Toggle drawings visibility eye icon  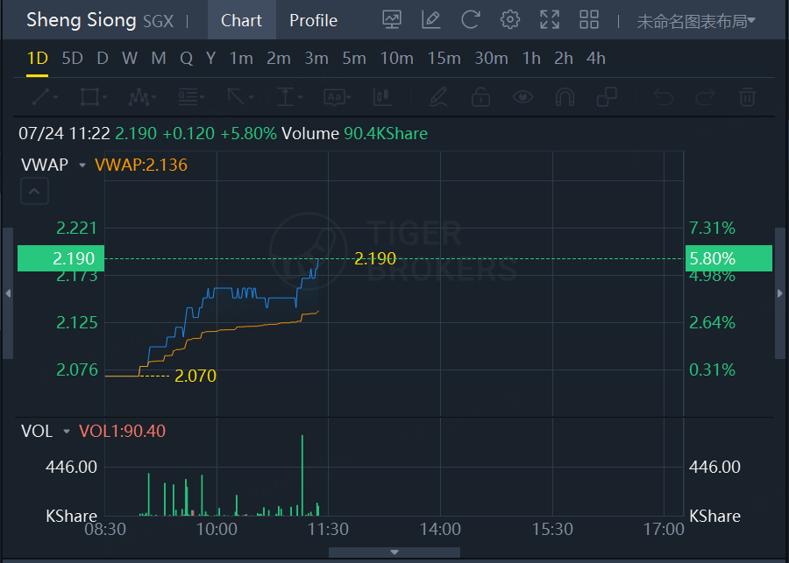522,96
